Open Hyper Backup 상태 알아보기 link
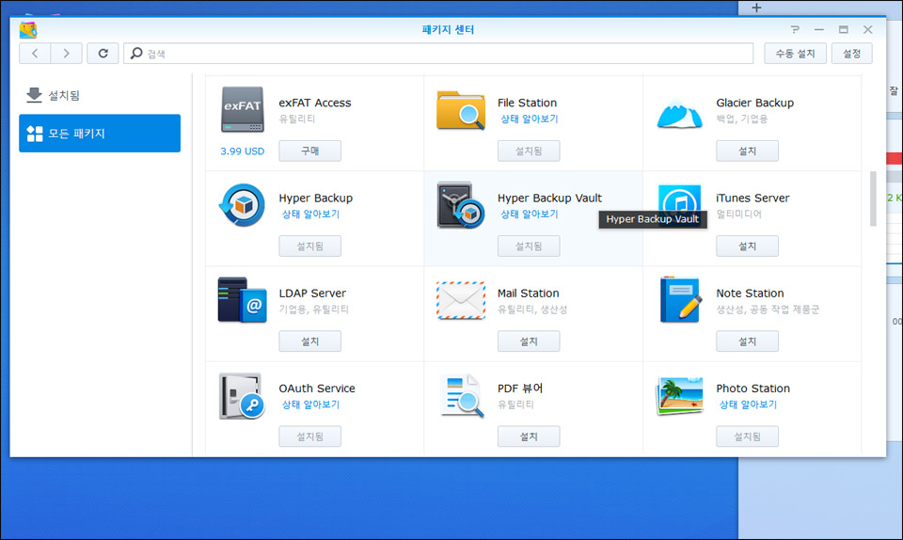 (311, 214)
